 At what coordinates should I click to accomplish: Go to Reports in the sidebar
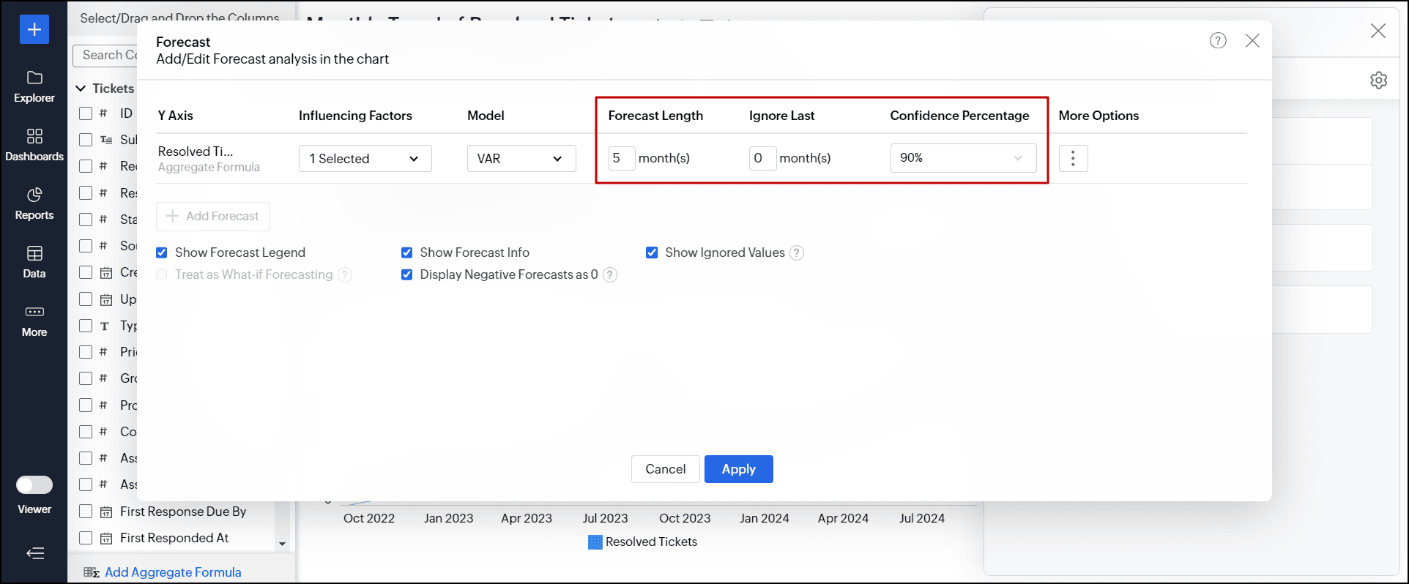click(x=34, y=203)
